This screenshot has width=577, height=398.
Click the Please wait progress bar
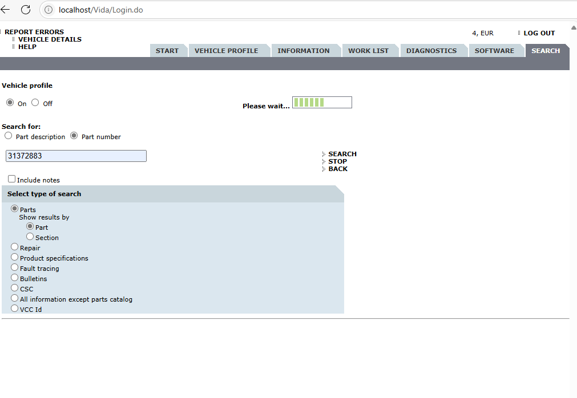click(x=322, y=103)
